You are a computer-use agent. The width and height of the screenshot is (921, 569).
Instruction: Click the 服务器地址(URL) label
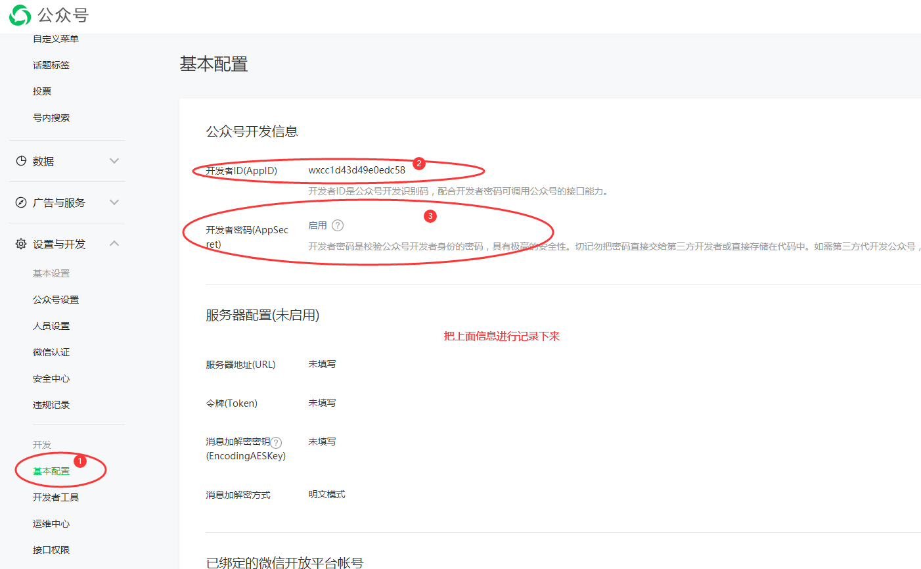240,365
